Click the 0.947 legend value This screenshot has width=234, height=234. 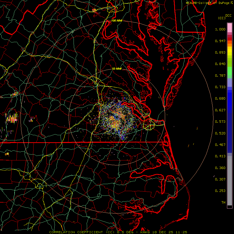(x=220, y=41)
